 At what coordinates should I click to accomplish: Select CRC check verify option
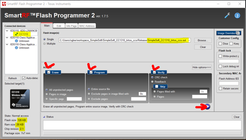pyautogui.click(x=152, y=77)
